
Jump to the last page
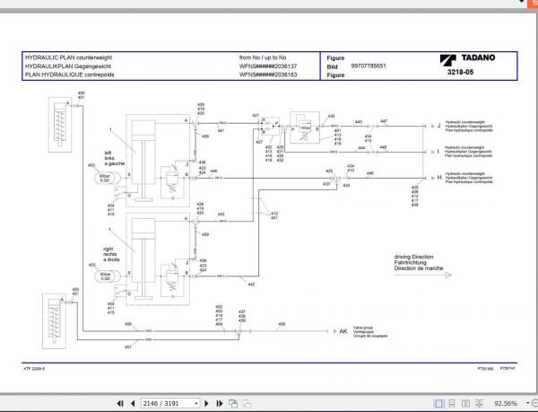[x=220, y=403]
